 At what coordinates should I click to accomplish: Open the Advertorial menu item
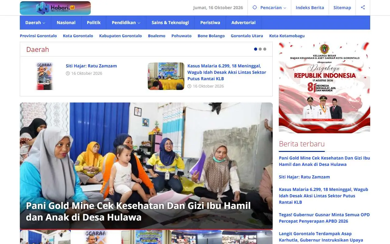click(243, 23)
